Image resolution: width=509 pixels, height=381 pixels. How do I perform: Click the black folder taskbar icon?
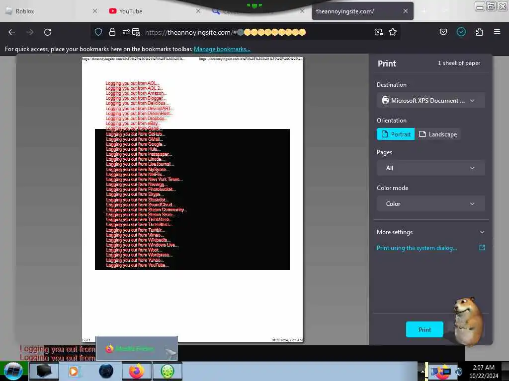[x=44, y=371]
